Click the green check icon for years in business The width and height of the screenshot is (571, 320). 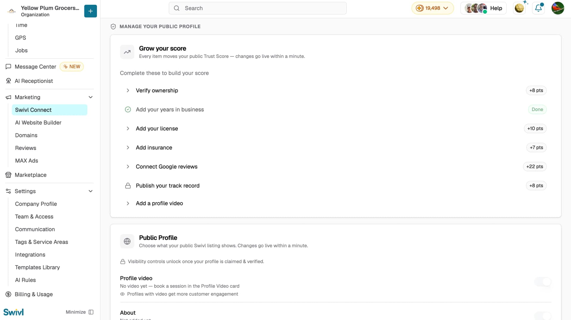128,110
